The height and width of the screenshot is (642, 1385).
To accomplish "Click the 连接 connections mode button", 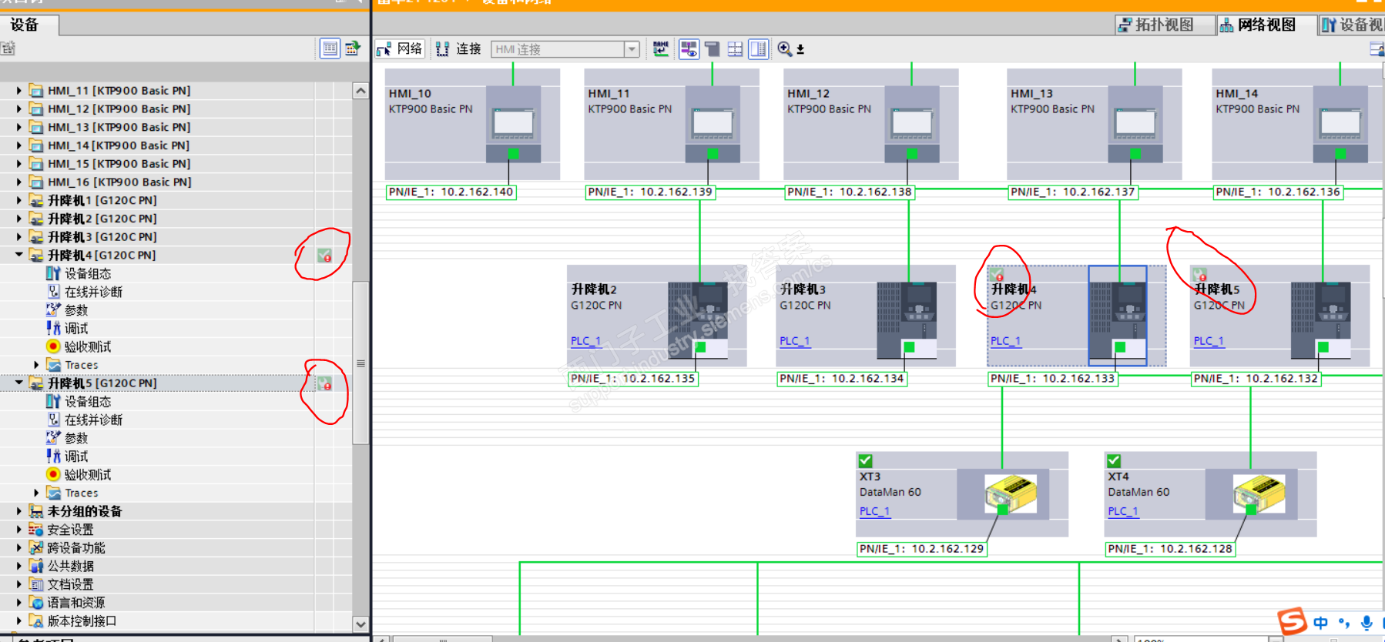I will pyautogui.click(x=458, y=49).
